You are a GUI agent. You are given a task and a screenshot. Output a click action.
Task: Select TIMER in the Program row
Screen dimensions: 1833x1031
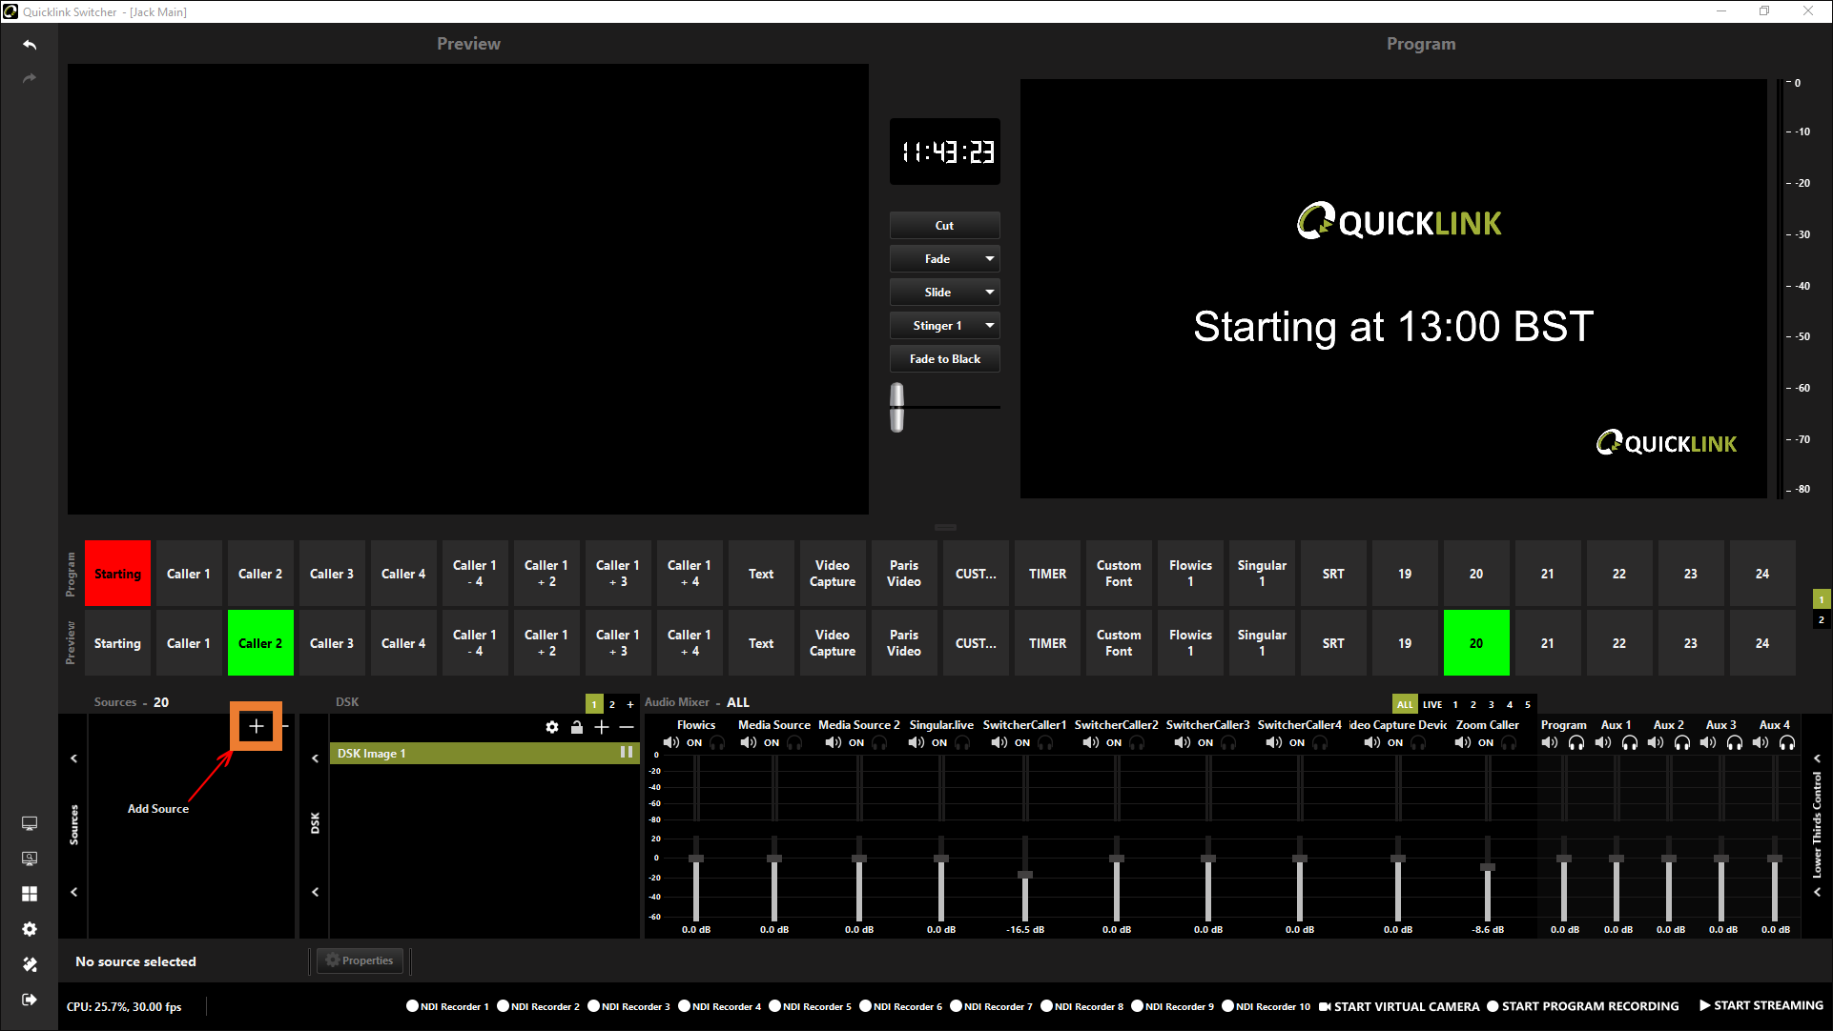pos(1047,574)
